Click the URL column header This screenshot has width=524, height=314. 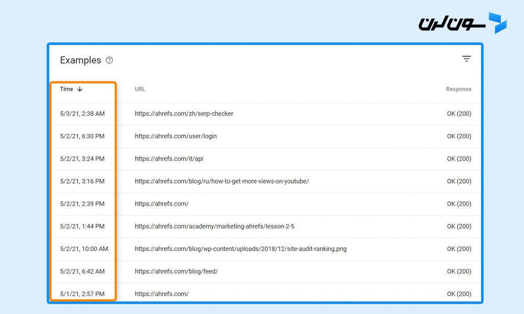(x=140, y=89)
